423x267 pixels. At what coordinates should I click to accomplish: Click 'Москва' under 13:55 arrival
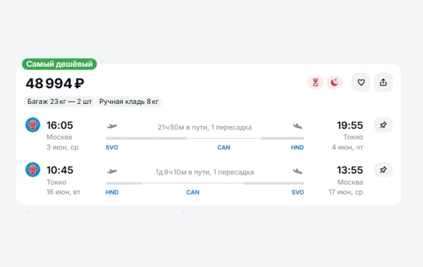coord(350,182)
